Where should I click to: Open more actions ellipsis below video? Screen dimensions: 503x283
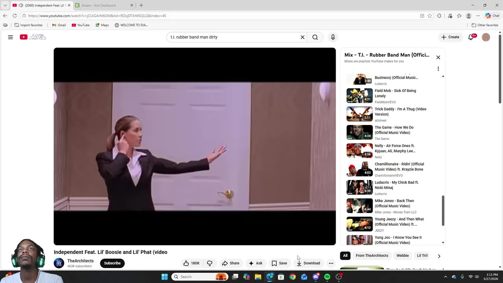click(331, 263)
